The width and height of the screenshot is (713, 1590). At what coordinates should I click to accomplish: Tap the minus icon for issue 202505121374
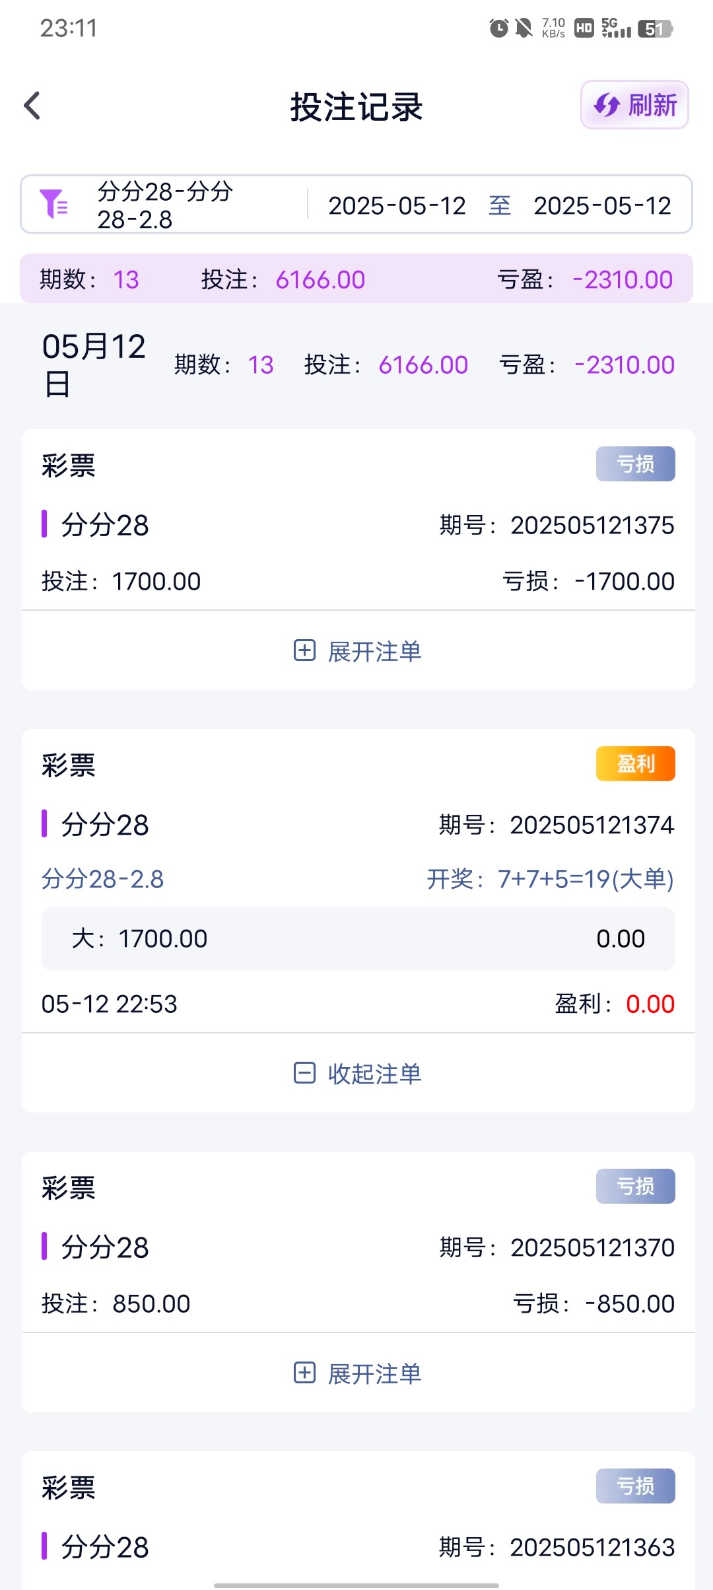(304, 1073)
